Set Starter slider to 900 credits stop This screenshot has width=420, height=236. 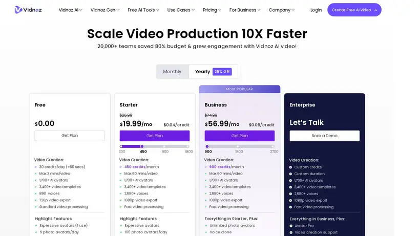pos(164,146)
